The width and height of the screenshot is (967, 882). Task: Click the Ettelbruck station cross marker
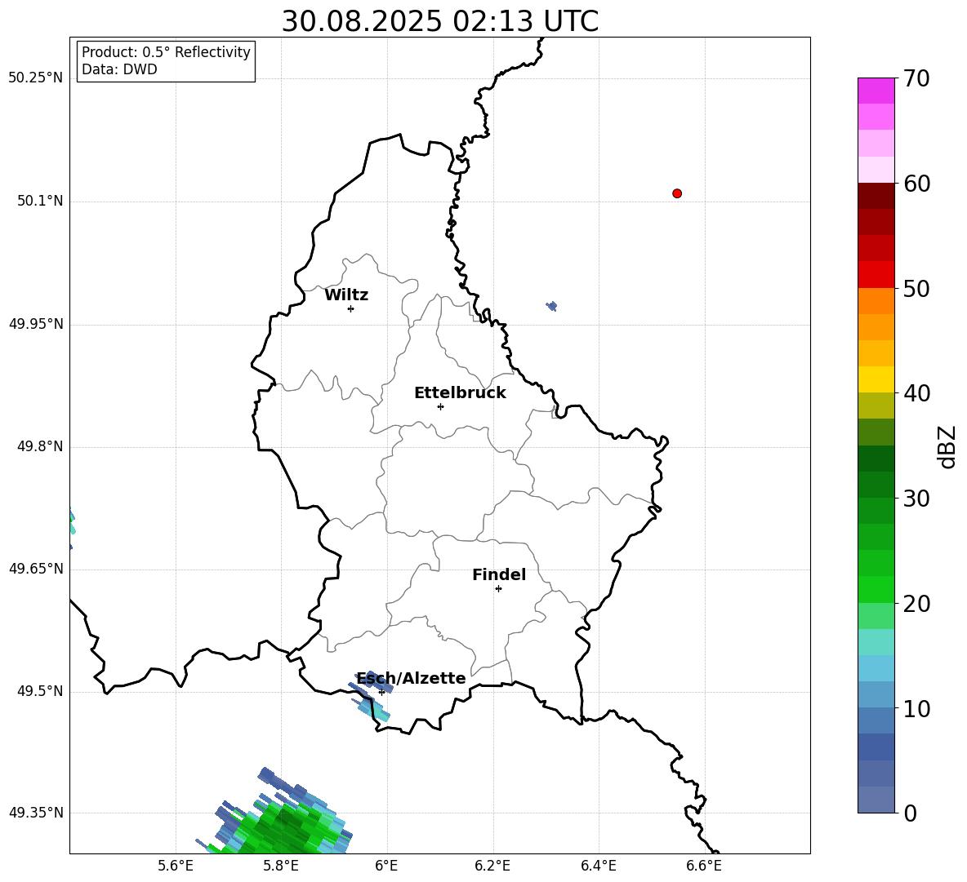click(x=440, y=406)
